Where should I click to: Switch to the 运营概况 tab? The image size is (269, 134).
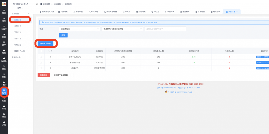(185, 12)
